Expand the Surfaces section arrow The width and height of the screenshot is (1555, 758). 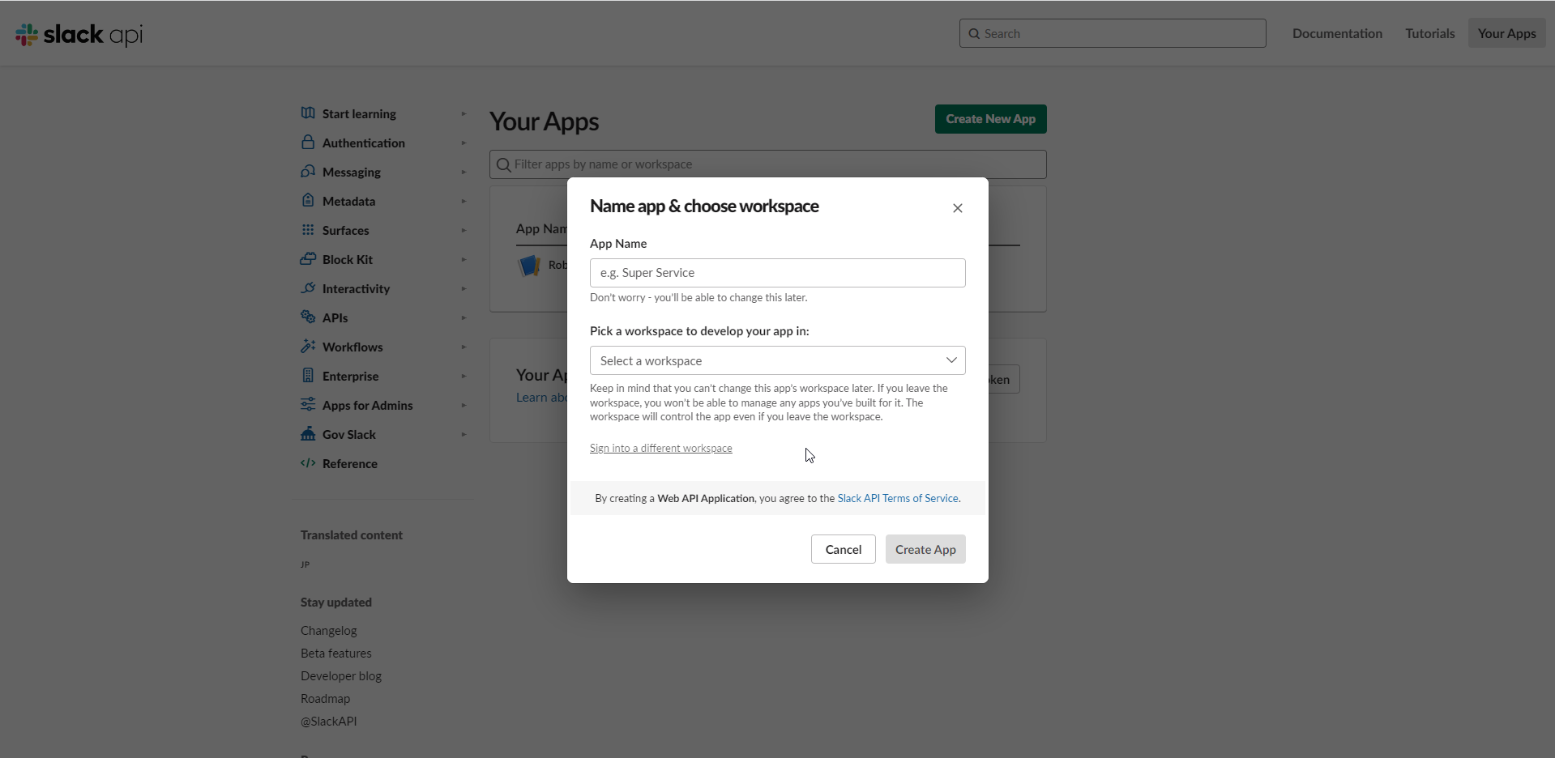(x=464, y=230)
